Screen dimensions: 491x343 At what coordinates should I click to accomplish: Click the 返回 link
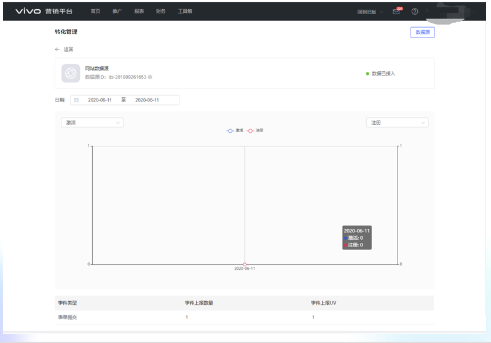point(68,49)
